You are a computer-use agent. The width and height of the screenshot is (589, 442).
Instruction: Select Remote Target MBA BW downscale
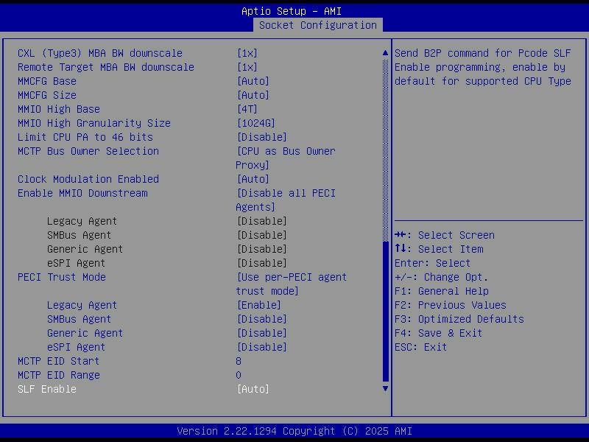tap(106, 67)
